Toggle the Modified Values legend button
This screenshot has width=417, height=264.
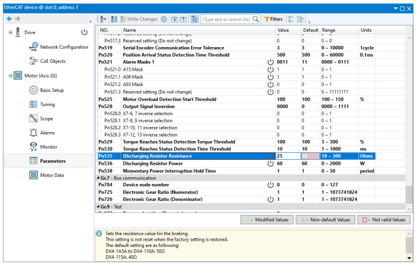(x=267, y=220)
